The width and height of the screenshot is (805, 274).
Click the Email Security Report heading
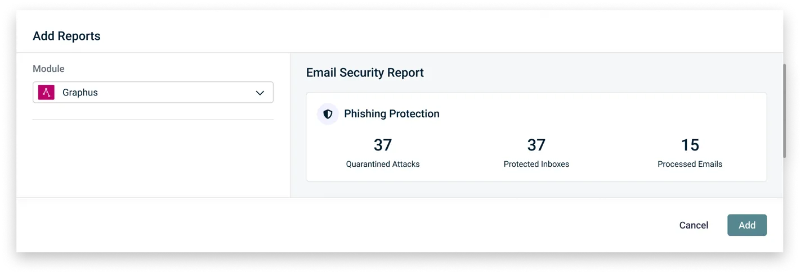[x=365, y=72]
